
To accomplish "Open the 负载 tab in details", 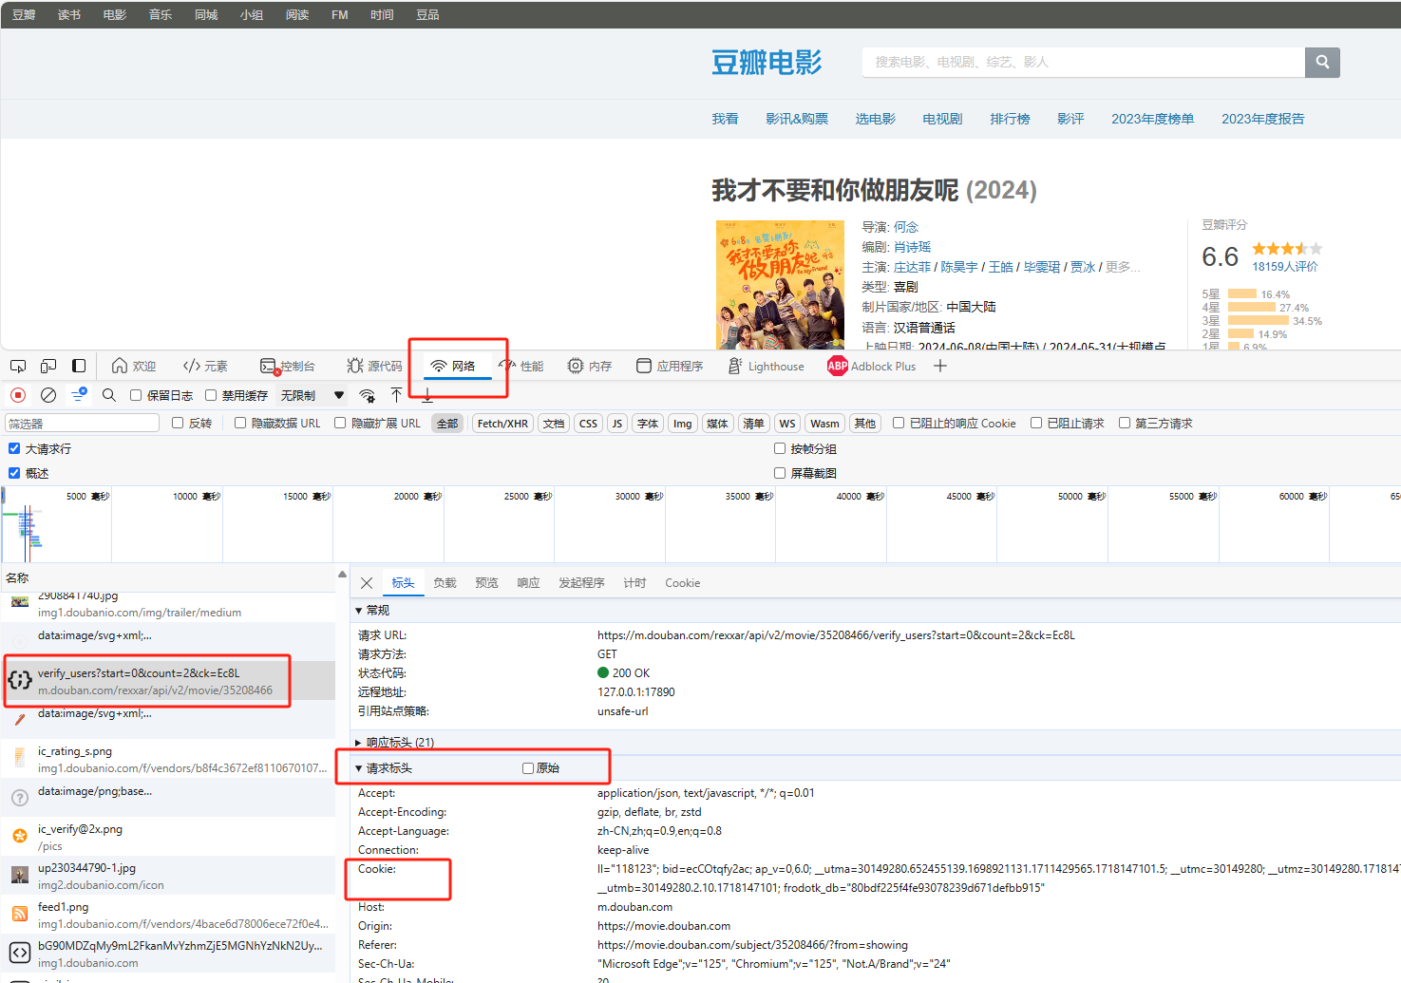I will (x=445, y=583).
